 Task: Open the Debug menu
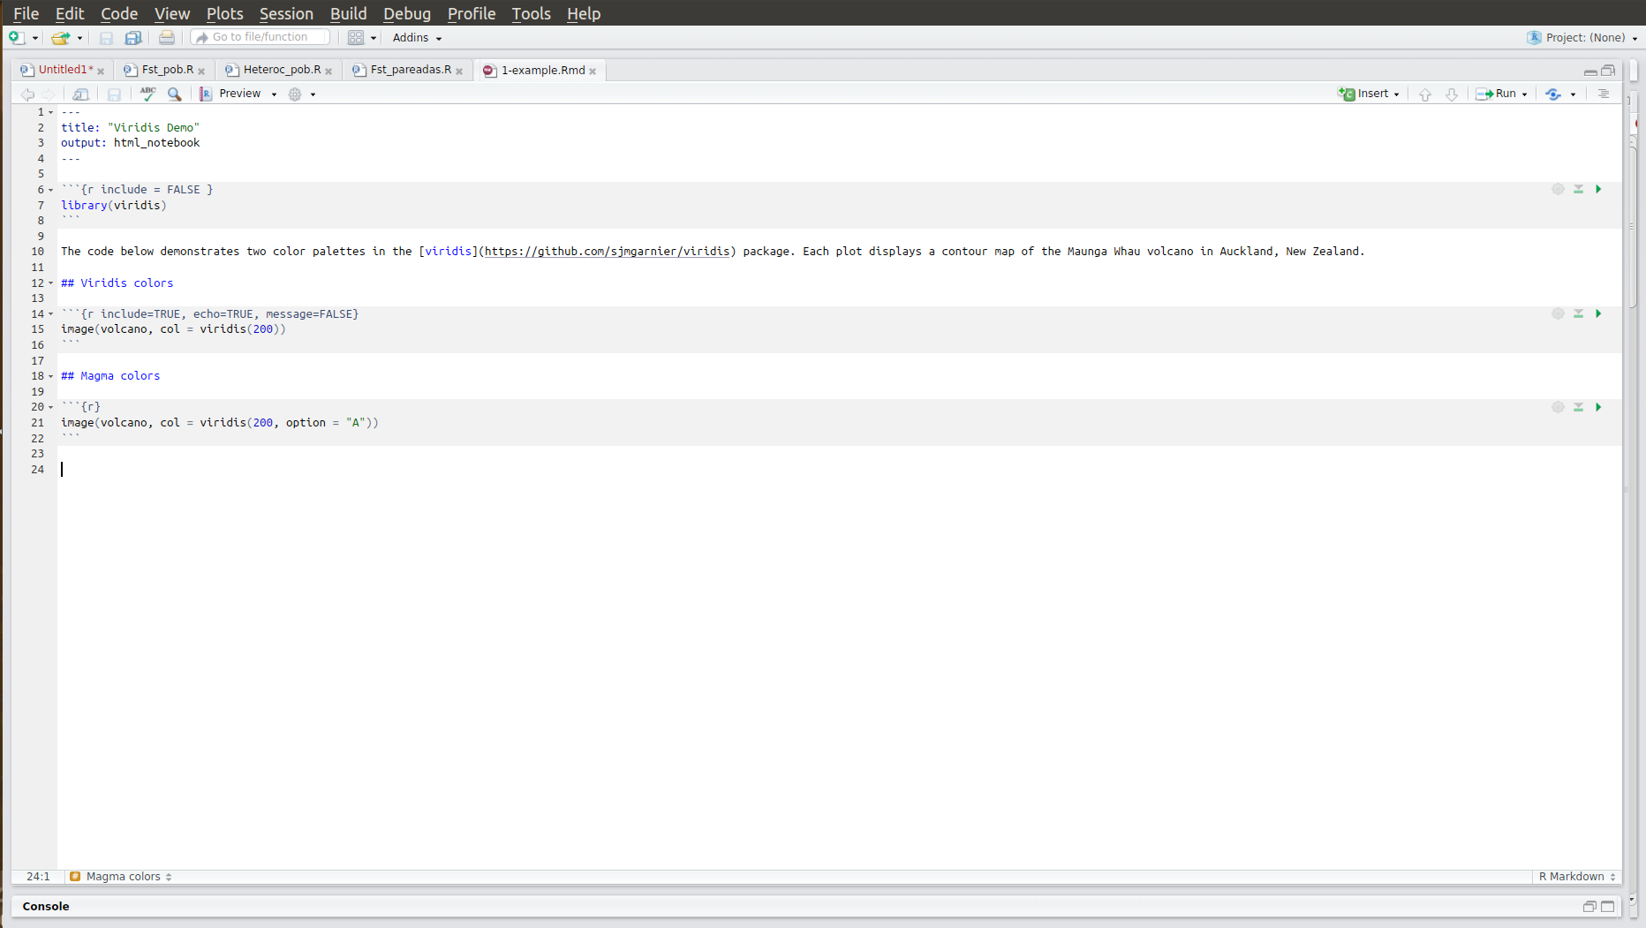[407, 13]
